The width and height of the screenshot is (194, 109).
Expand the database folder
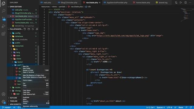click(19, 36)
